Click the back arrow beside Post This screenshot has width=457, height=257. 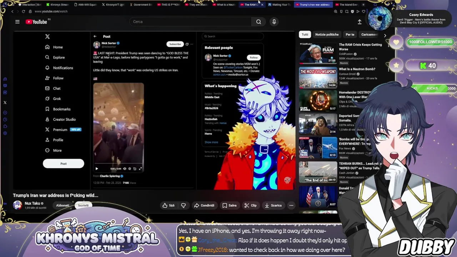tap(95, 36)
